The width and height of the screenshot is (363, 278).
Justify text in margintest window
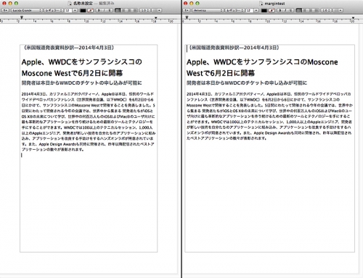point(316,10)
